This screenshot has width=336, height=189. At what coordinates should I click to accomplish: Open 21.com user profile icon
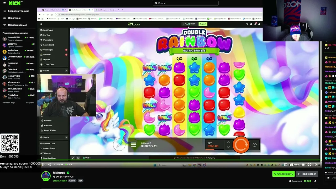click(x=259, y=24)
